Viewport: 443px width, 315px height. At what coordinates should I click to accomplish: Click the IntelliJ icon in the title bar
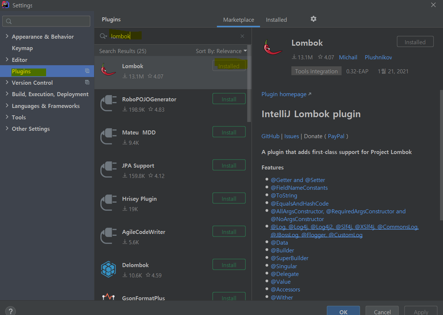[6, 5]
